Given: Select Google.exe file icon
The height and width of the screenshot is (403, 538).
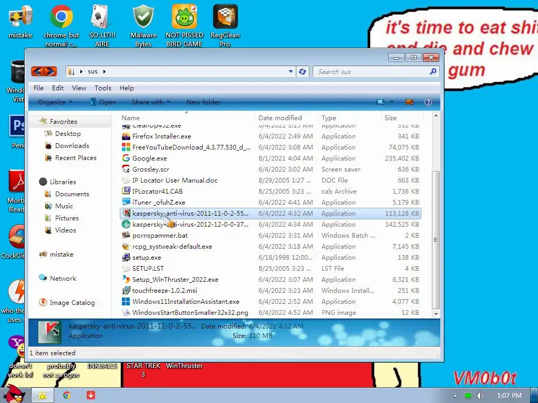Looking at the screenshot, I should point(126,158).
